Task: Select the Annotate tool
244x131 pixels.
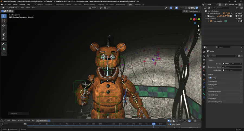Action: (x=4, y=44)
